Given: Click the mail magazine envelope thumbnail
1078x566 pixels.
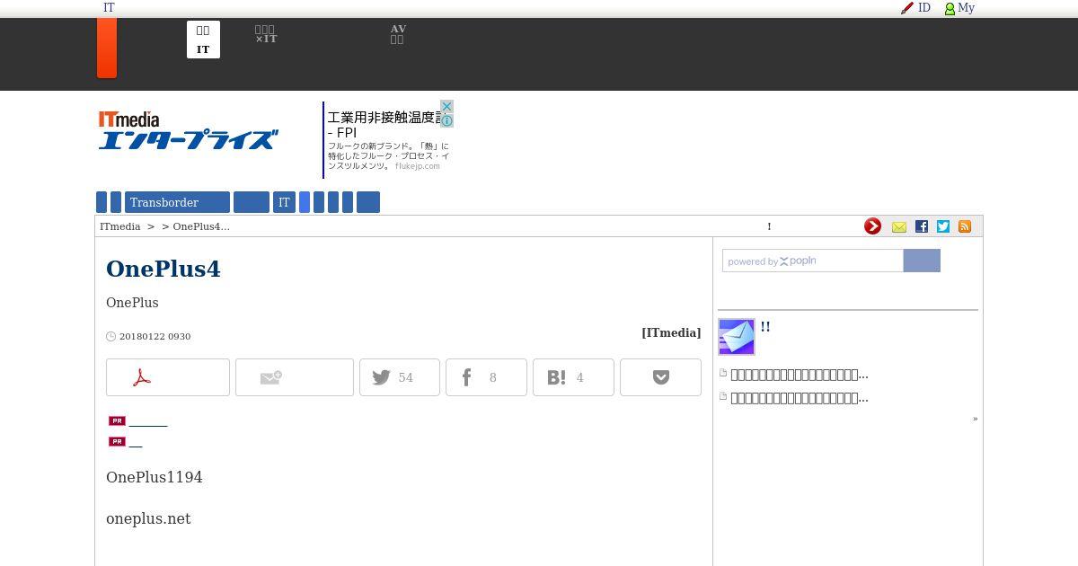Looking at the screenshot, I should (x=737, y=337).
